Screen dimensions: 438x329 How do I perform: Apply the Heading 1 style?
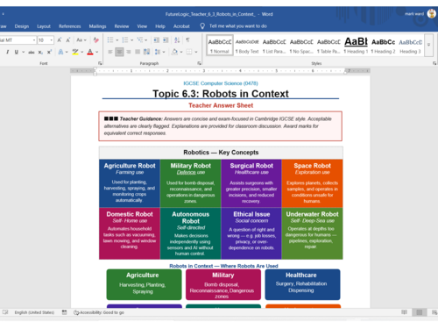pyautogui.click(x=356, y=45)
